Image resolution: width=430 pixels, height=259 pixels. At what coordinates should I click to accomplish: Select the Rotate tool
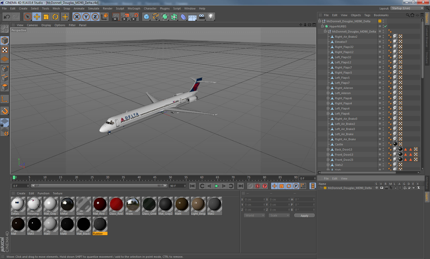click(x=55, y=17)
